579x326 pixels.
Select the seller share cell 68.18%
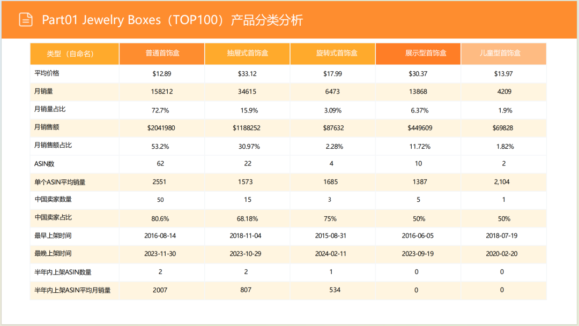247,219
